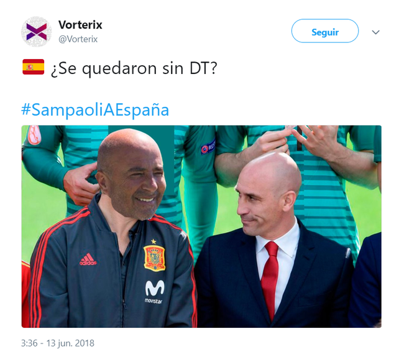Viewport: 404px width, 354px height.
Task: Open the #SampaoliAEspaña hashtag
Action: point(95,109)
